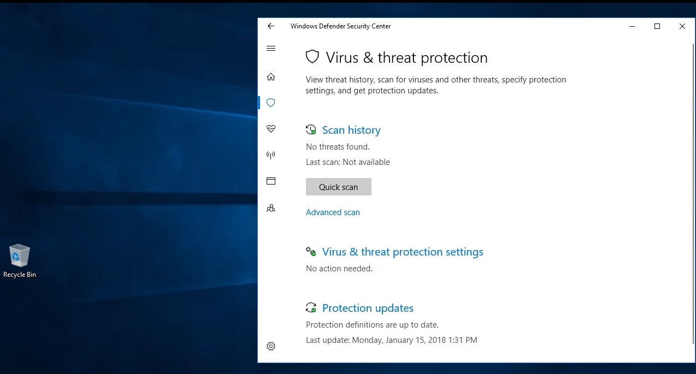696x374 pixels.
Task: Maximize the Windows Defender Security Center window
Action: tap(657, 26)
